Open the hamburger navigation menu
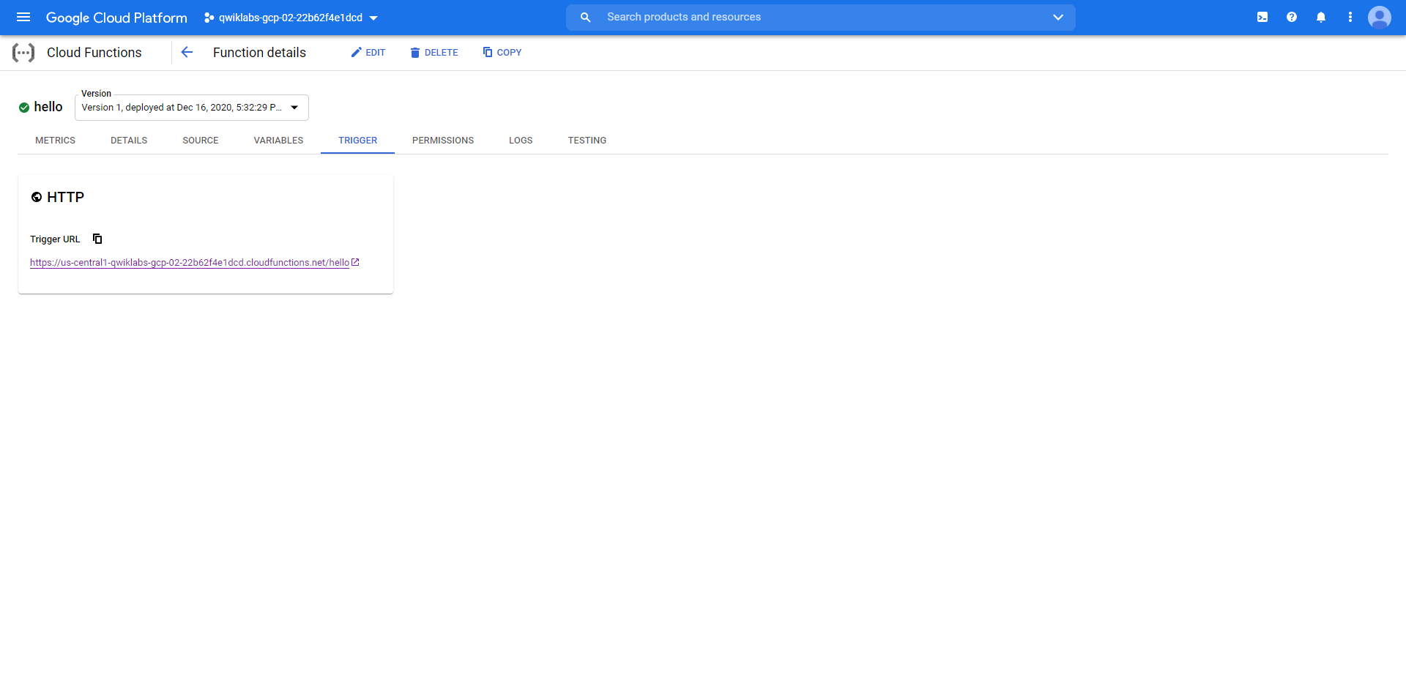Screen dimensions: 1406x686 click(x=23, y=17)
